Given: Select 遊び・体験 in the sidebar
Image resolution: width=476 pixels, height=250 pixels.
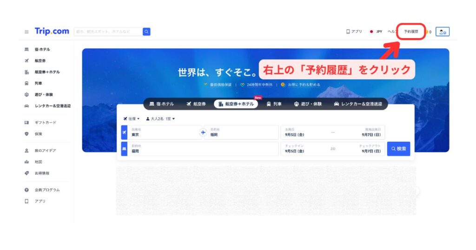Looking at the screenshot, I should (x=44, y=95).
